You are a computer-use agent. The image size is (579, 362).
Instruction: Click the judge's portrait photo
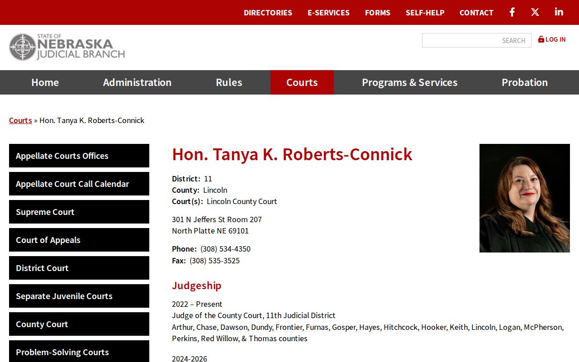tap(525, 198)
